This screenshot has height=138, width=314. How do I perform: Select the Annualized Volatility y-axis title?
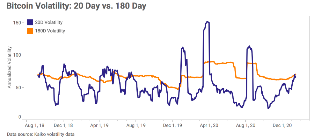pyautogui.click(x=10, y=67)
